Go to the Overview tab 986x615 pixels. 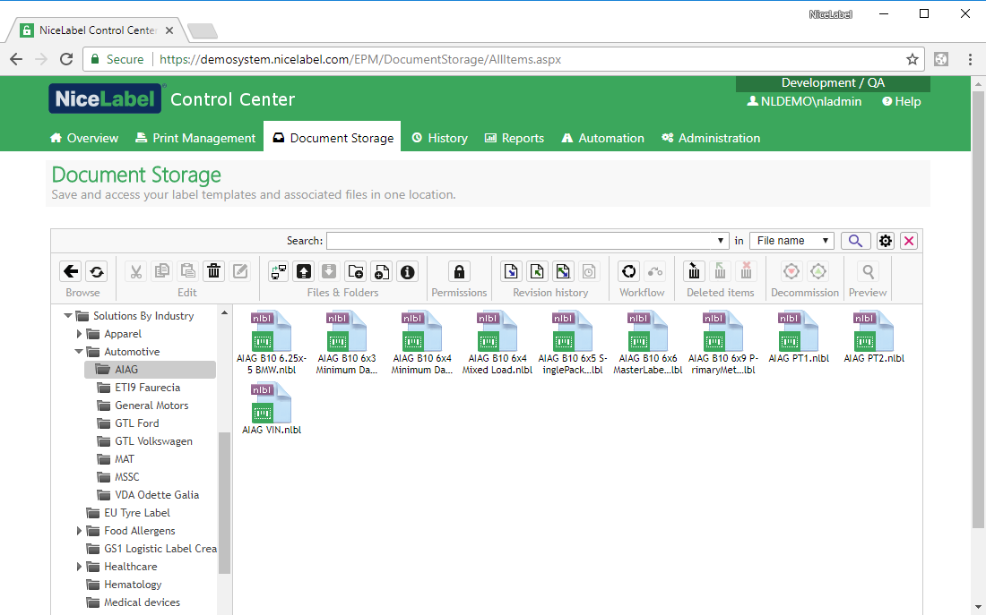(x=84, y=138)
